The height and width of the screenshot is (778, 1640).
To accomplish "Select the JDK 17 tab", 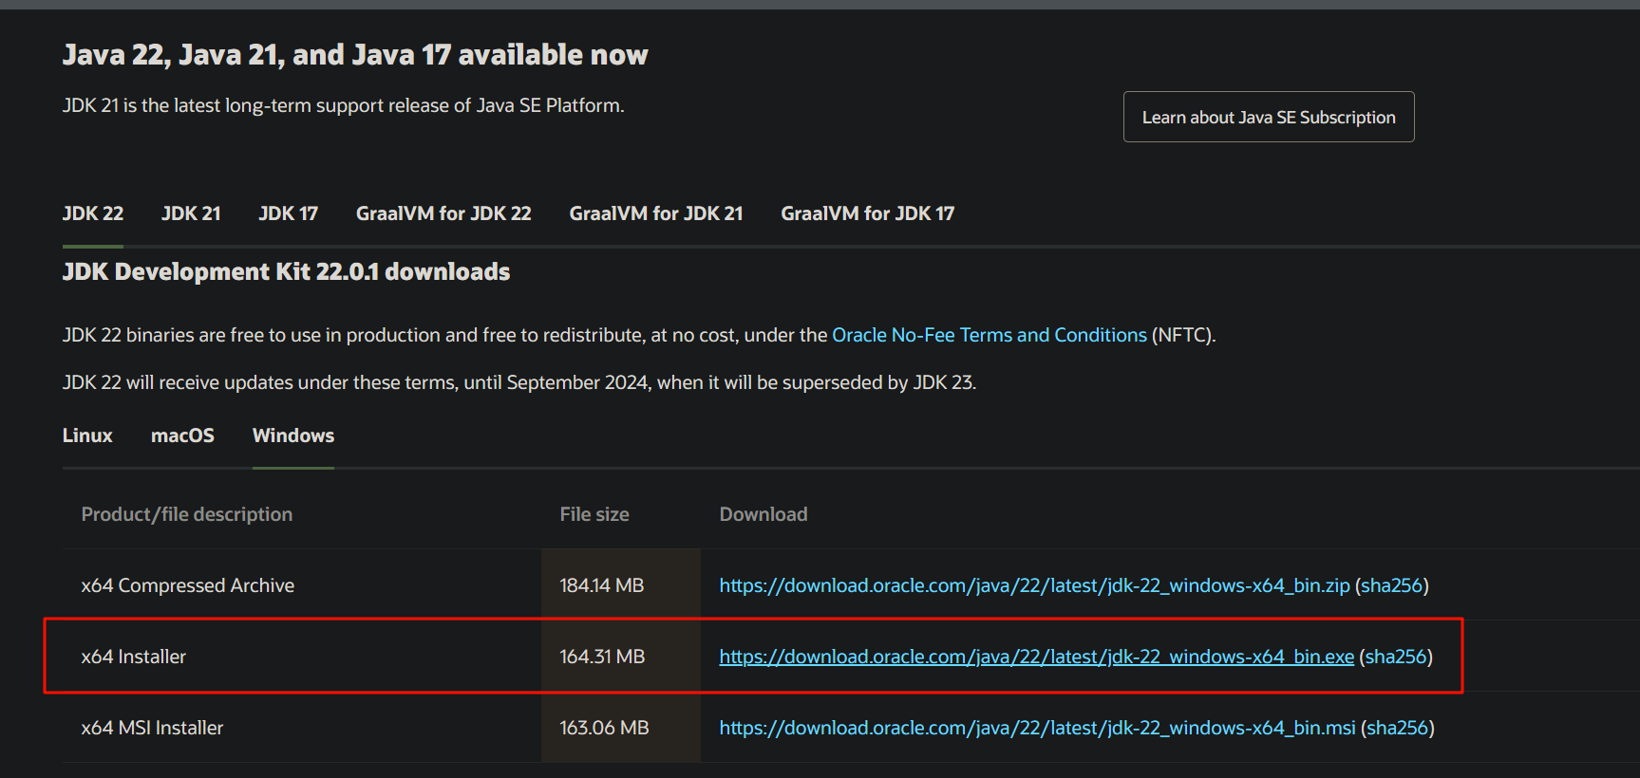I will coord(288,213).
